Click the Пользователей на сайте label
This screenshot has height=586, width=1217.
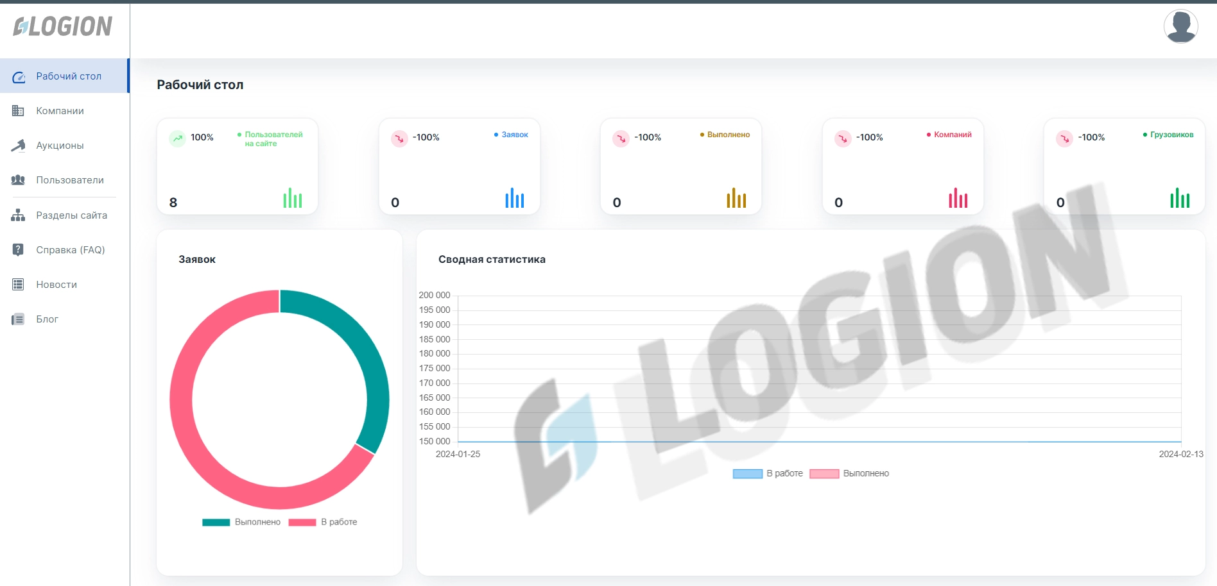click(x=273, y=139)
